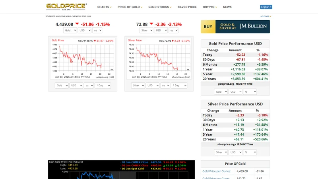Open USD dropdown below gold chart
318x179 pixels.
[x=76, y=86]
